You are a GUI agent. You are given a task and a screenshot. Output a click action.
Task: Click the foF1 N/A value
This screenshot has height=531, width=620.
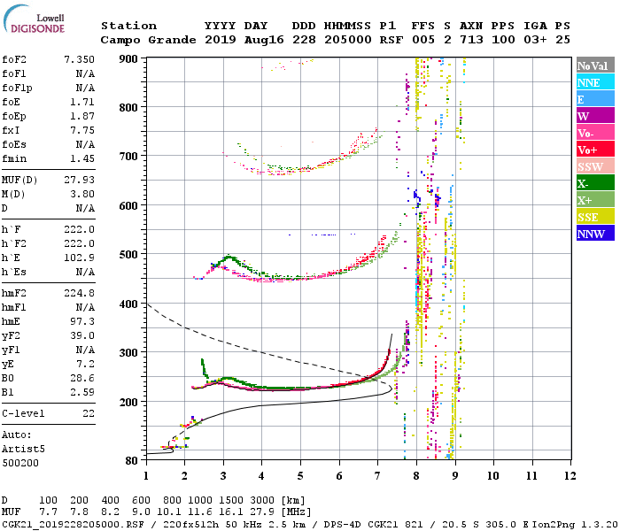pyautogui.click(x=85, y=73)
